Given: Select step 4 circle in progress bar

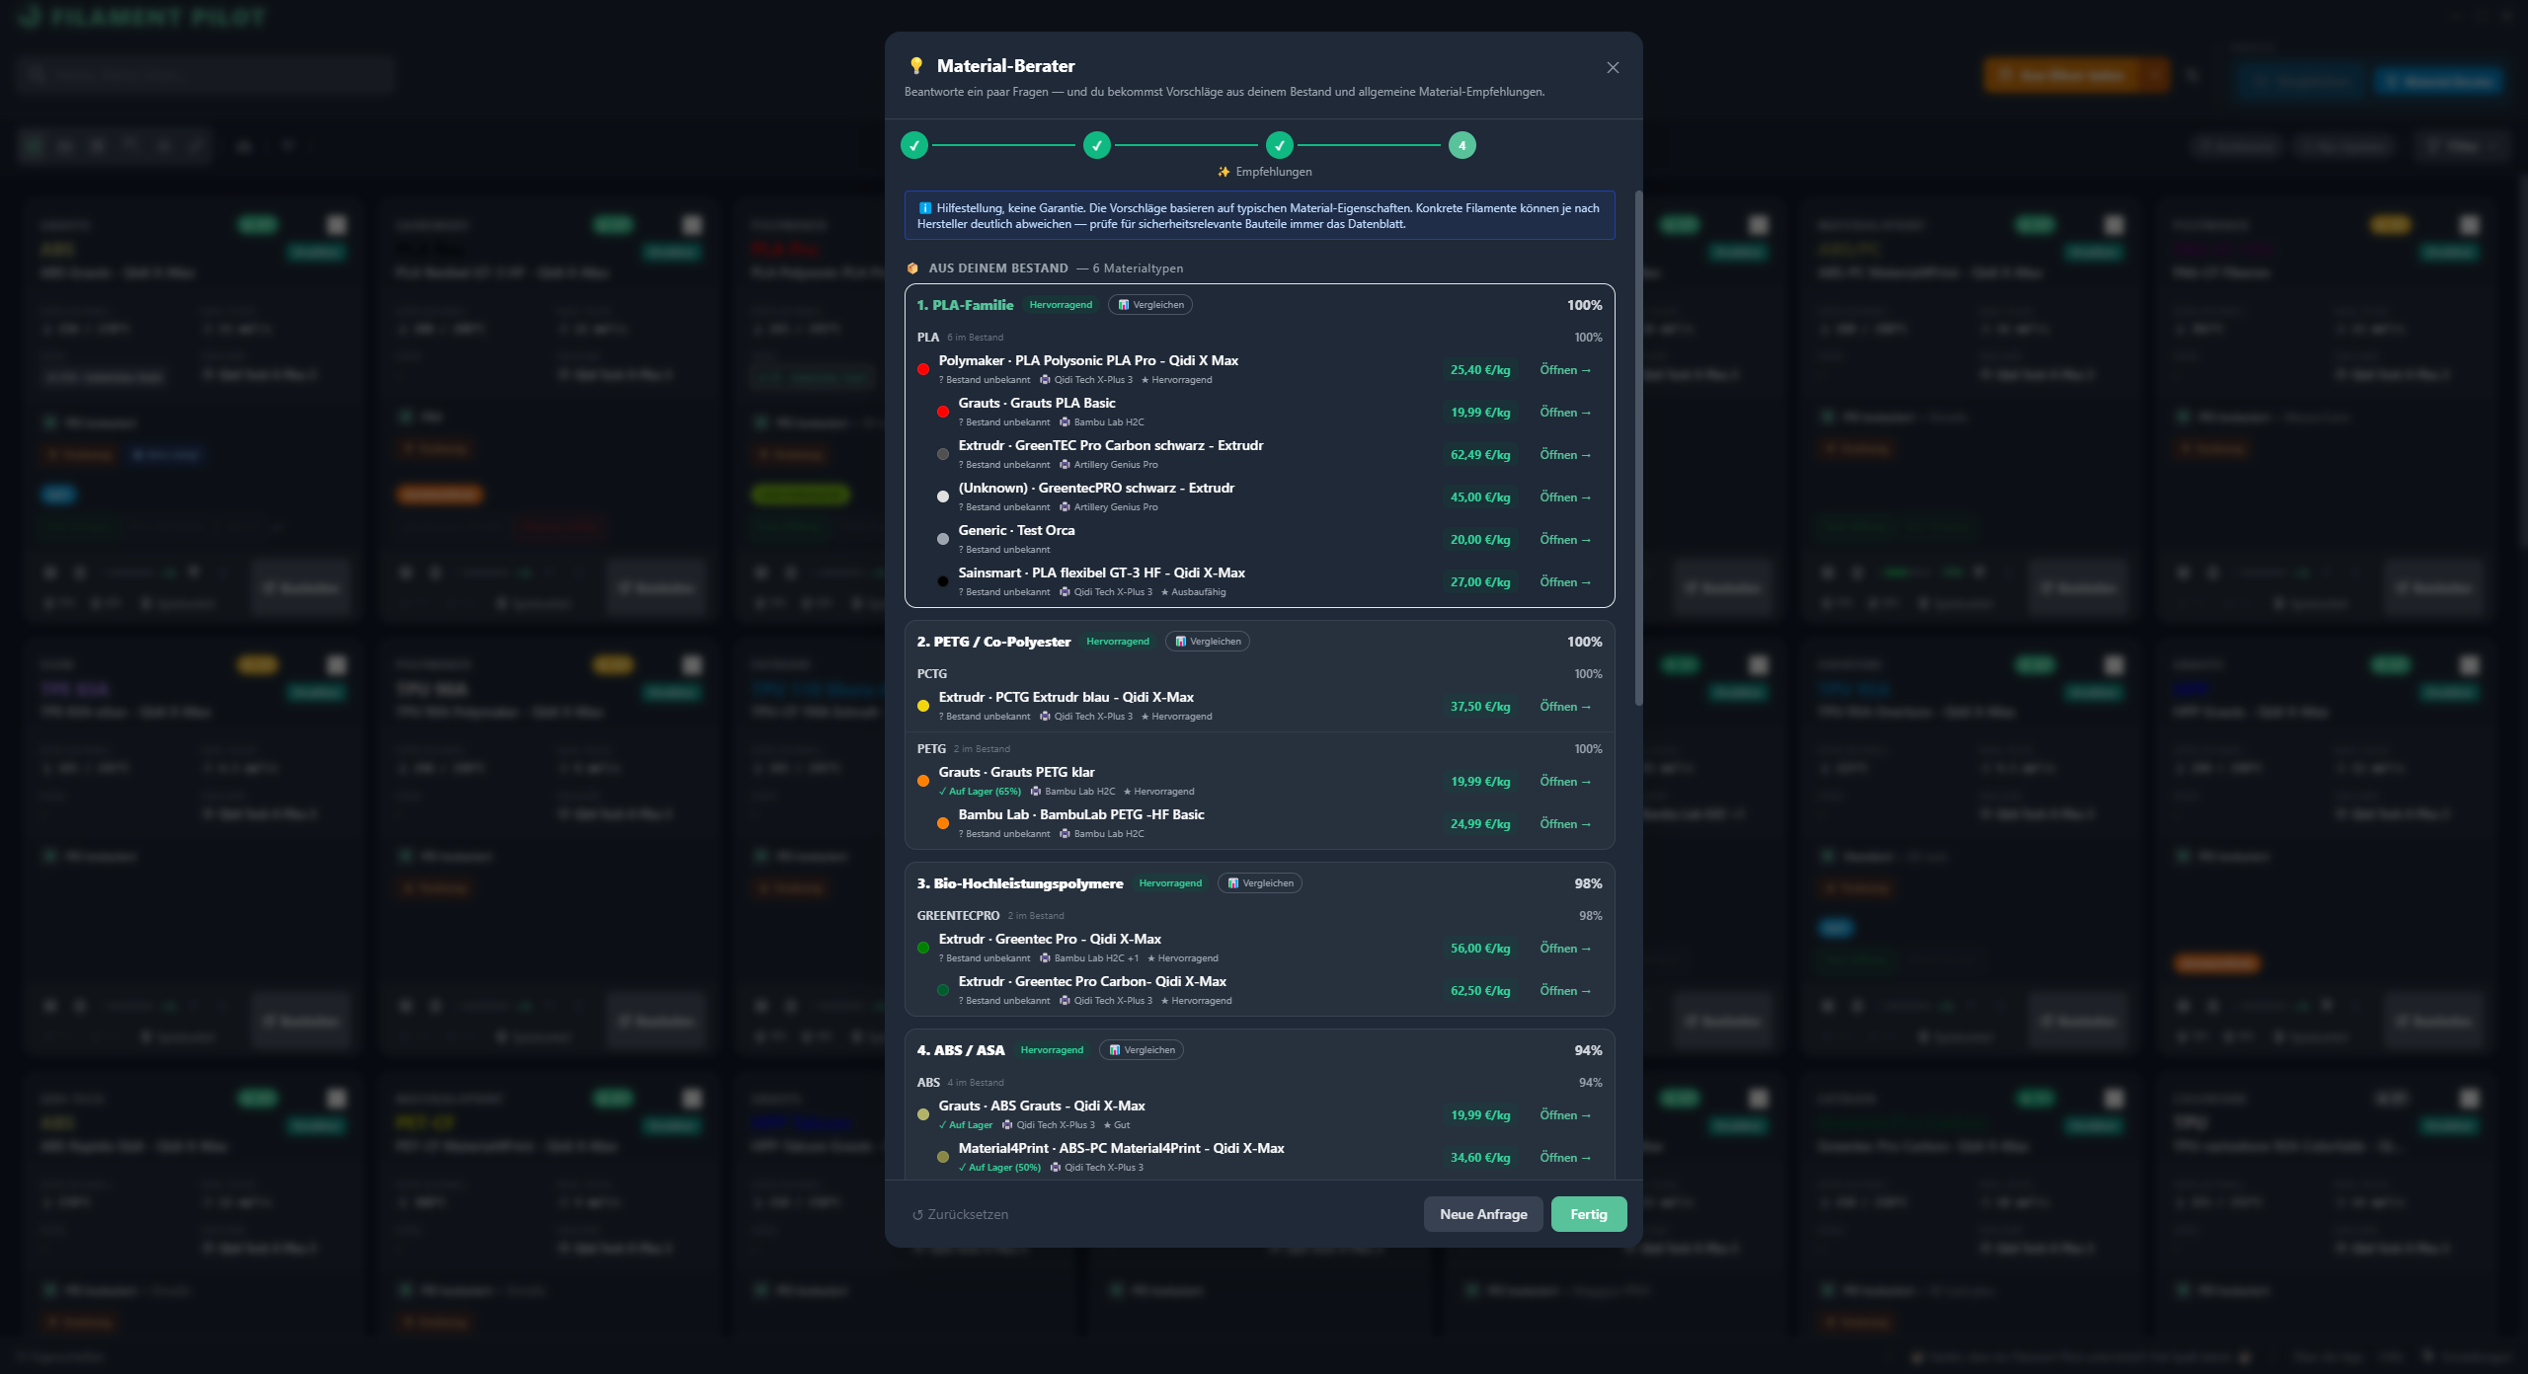Looking at the screenshot, I should (x=1462, y=145).
